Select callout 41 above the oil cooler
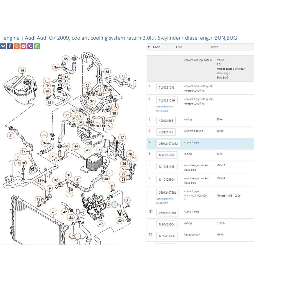This screenshot has width=281, height=281. pos(100,150)
